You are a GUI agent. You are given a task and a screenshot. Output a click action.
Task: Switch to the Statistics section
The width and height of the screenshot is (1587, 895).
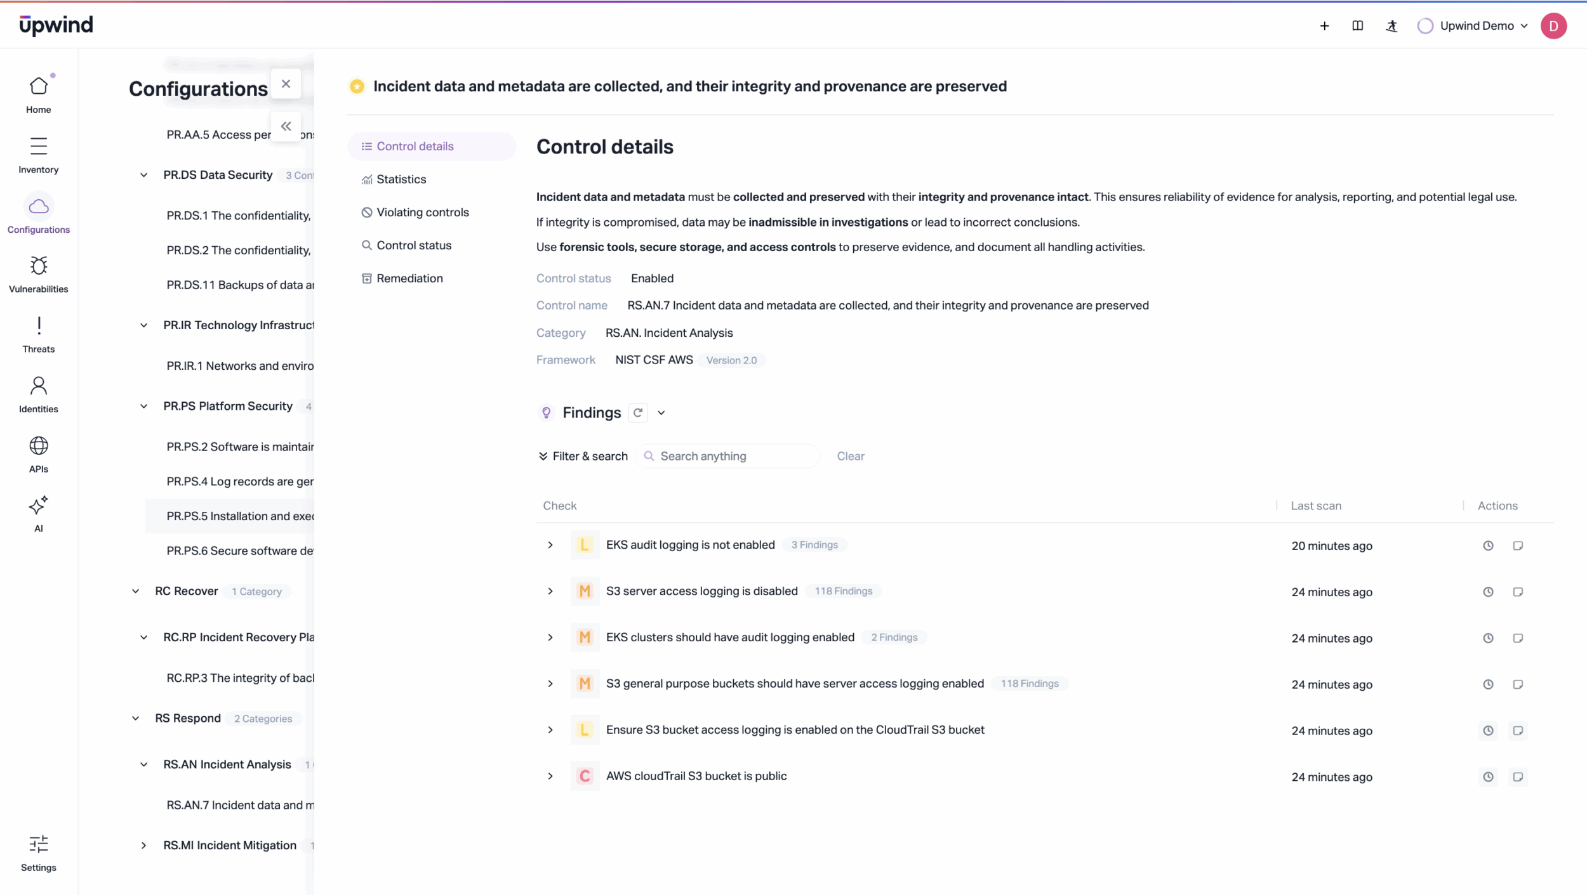[x=401, y=180]
